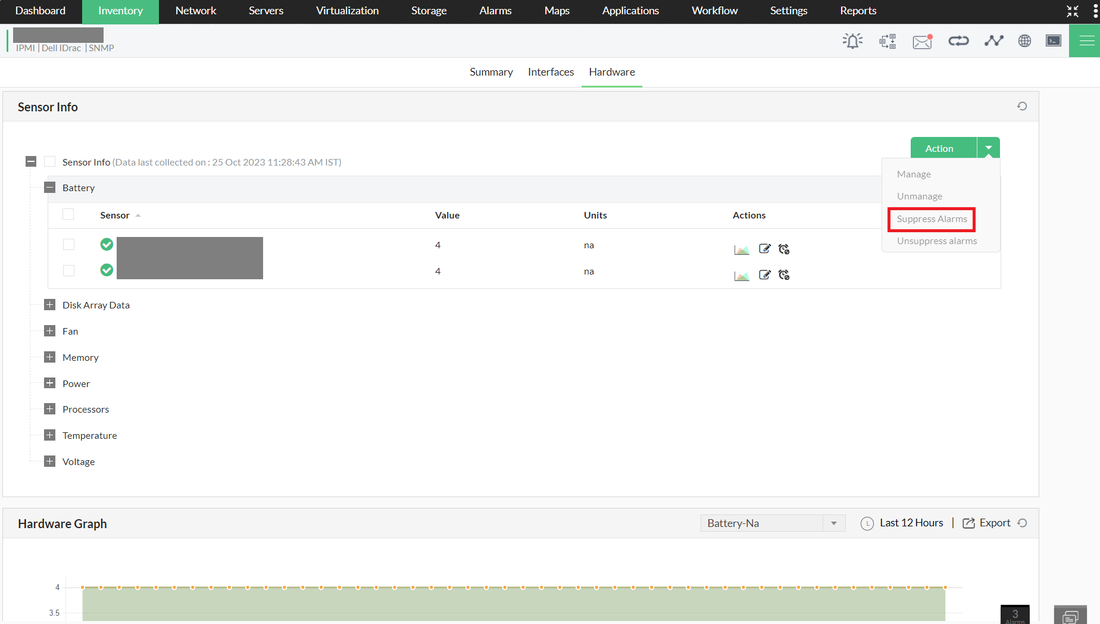1100x624 pixels.
Task: Refresh the Sensor Info panel
Action: (x=1021, y=107)
